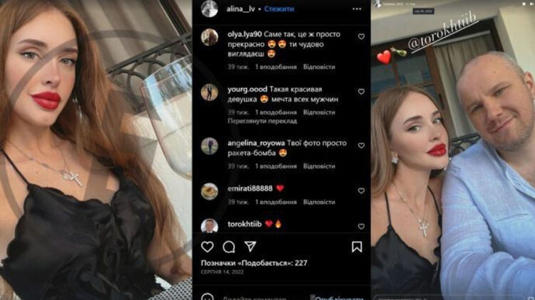Share the post via paper plane icon
Image resolution: width=535 pixels, height=300 pixels.
250,247
